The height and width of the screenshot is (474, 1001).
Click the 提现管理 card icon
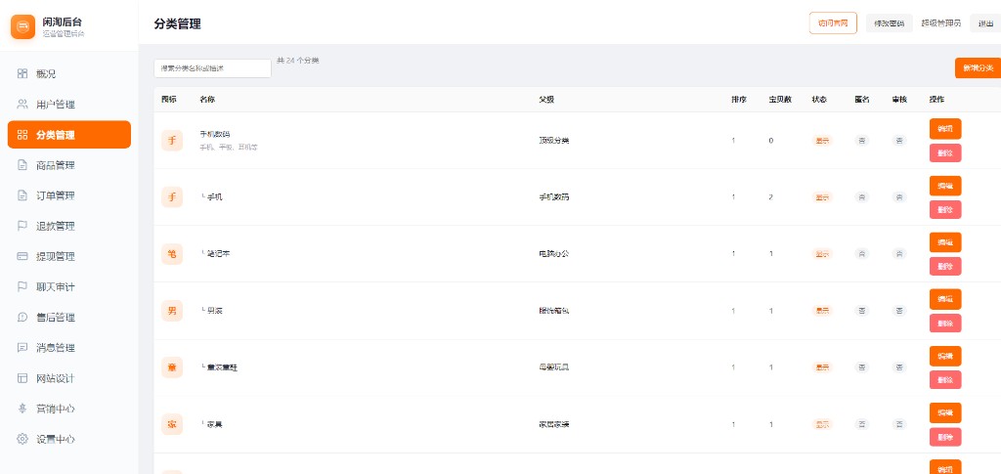tap(22, 256)
